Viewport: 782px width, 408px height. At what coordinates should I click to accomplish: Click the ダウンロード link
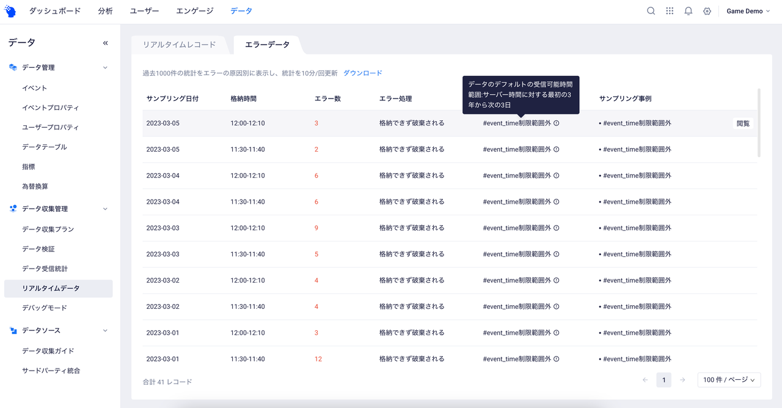(x=363, y=73)
